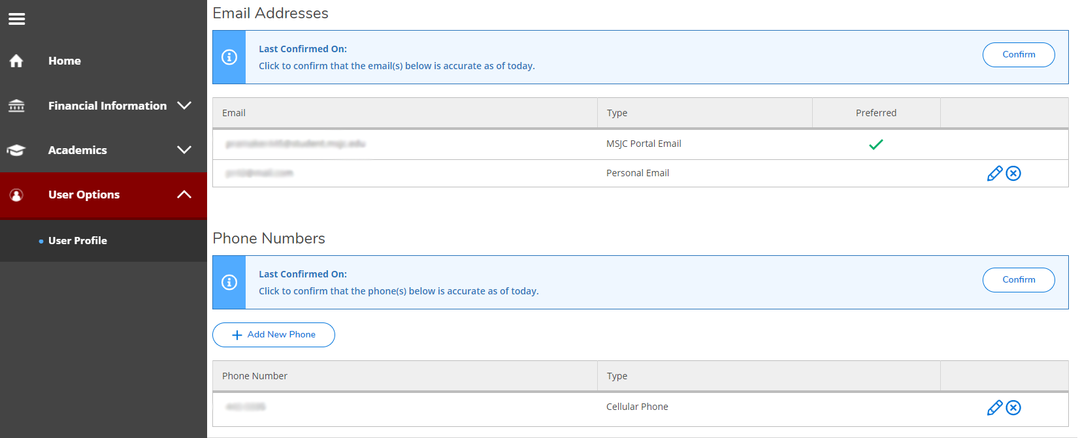Click the preferred email green checkmark
Viewport: 1080px width, 438px height.
pyautogui.click(x=875, y=144)
